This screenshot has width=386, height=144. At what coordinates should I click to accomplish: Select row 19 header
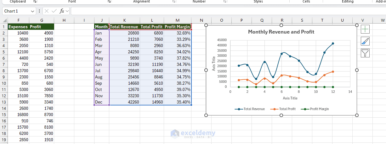coord(3,140)
